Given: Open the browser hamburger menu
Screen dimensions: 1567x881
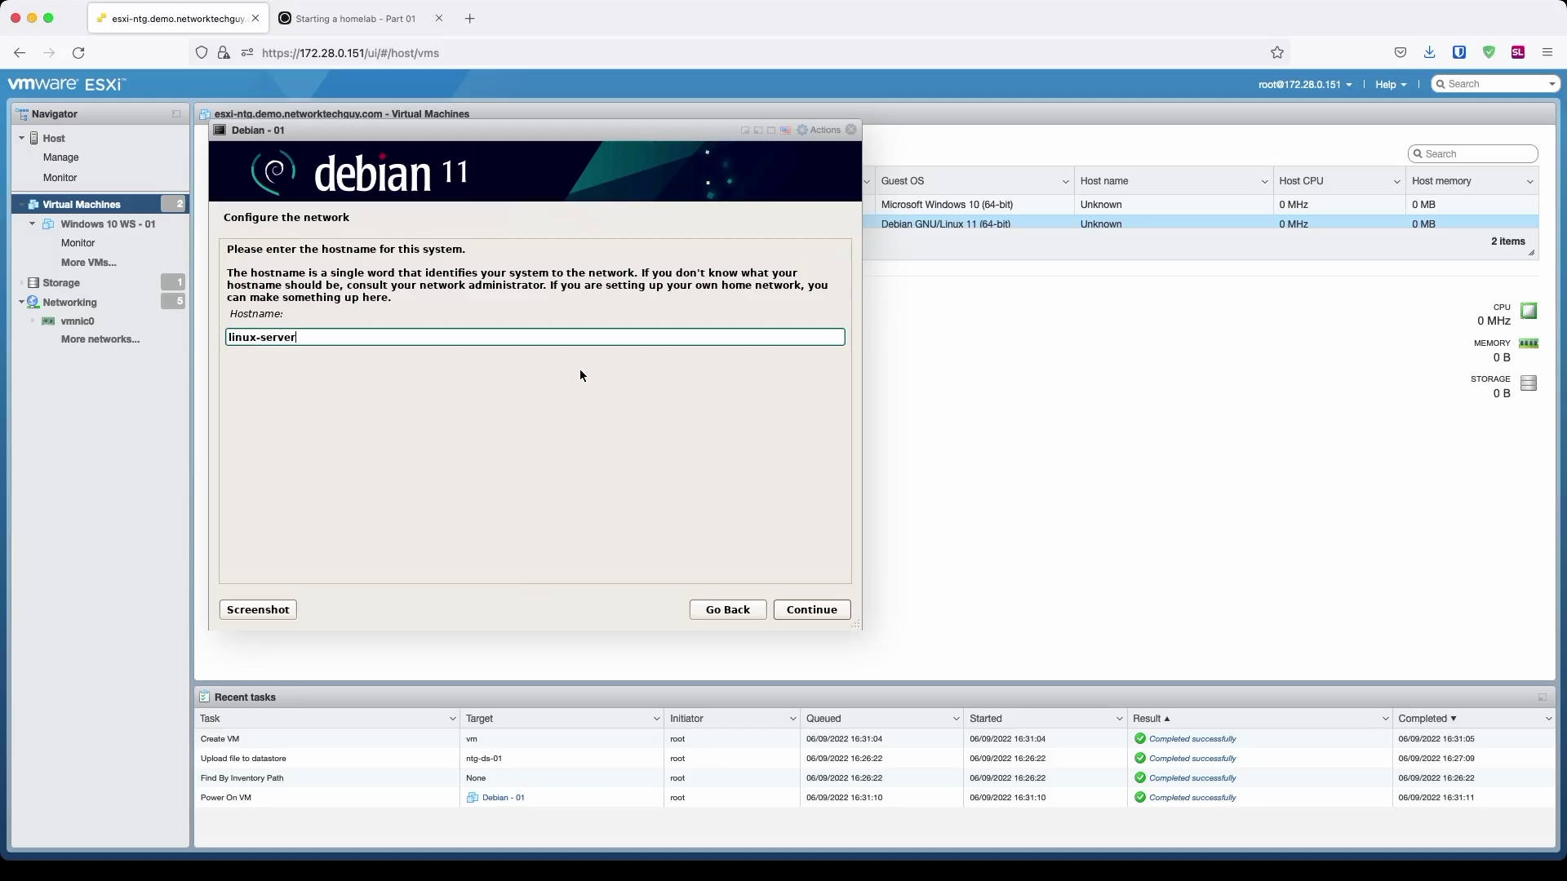Looking at the screenshot, I should (x=1547, y=53).
